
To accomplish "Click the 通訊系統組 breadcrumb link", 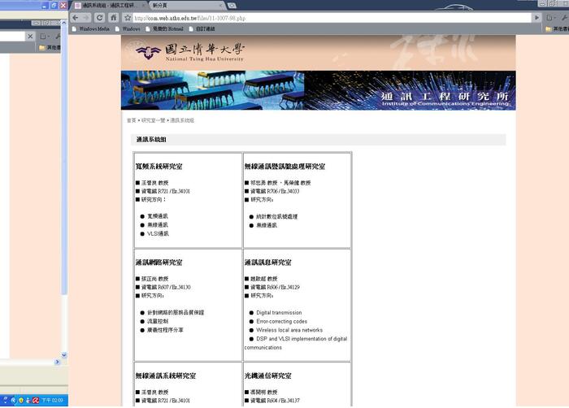I will point(182,120).
